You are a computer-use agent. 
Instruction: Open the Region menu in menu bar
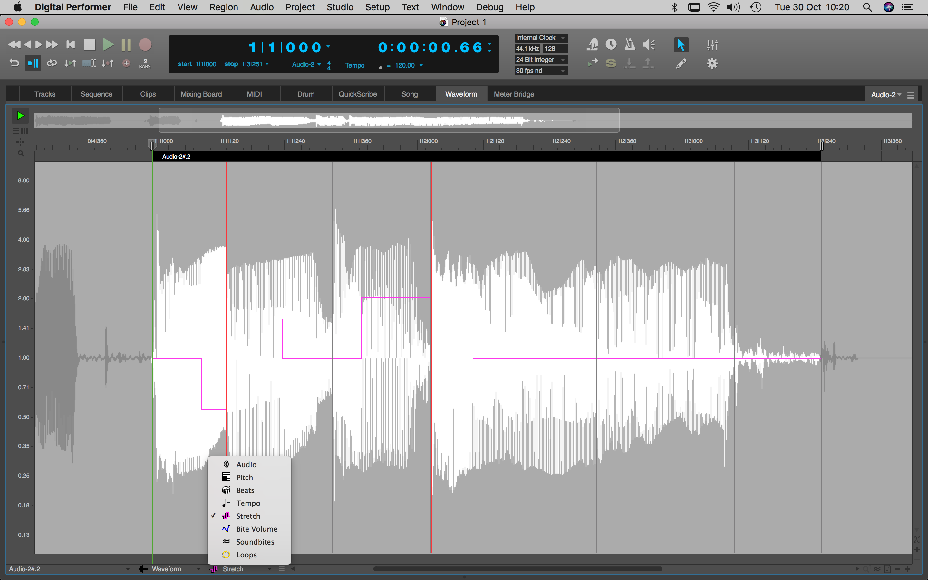tap(224, 7)
